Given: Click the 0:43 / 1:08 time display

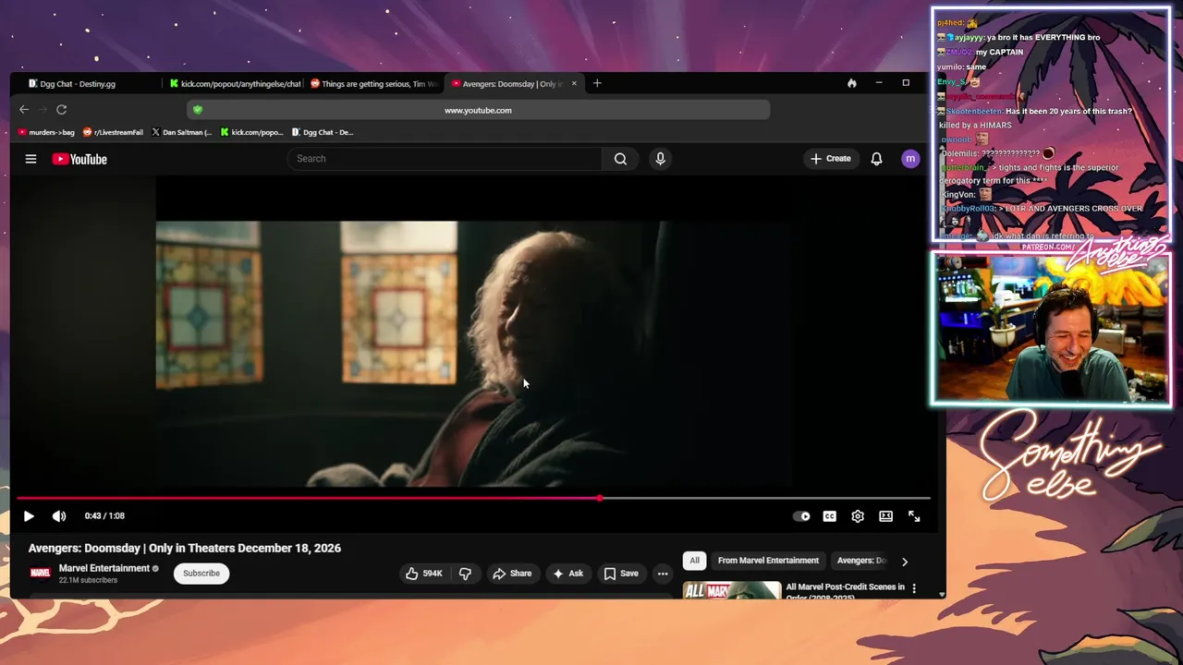Looking at the screenshot, I should [x=104, y=516].
